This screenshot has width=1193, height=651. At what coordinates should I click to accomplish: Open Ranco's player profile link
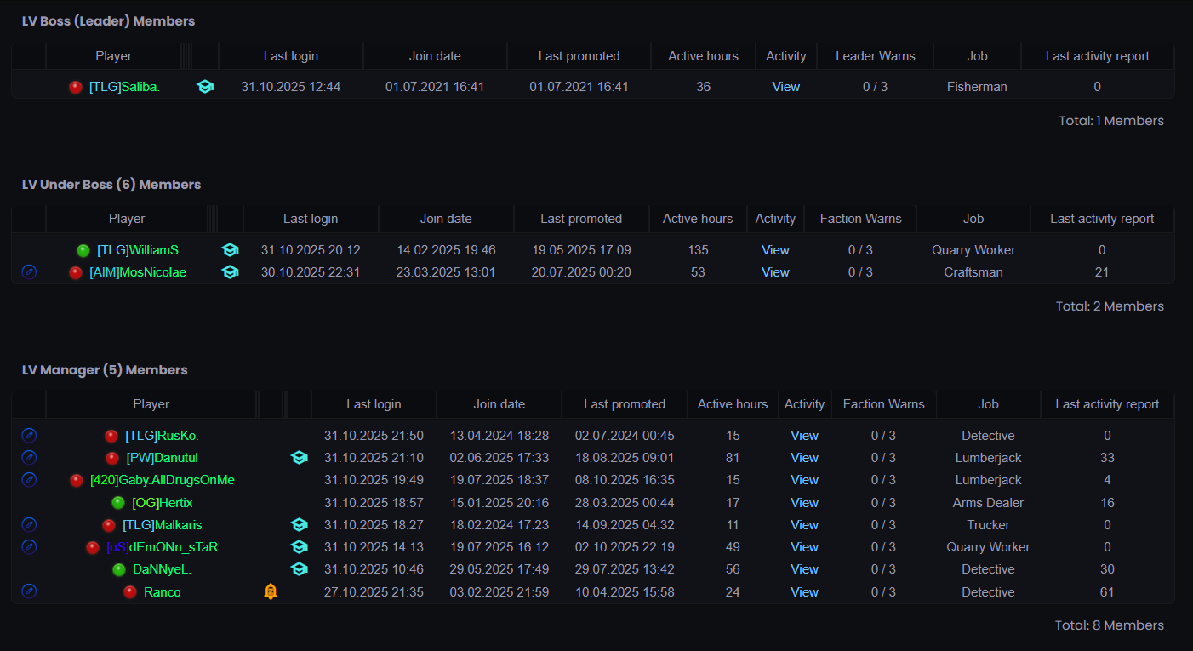(x=163, y=592)
